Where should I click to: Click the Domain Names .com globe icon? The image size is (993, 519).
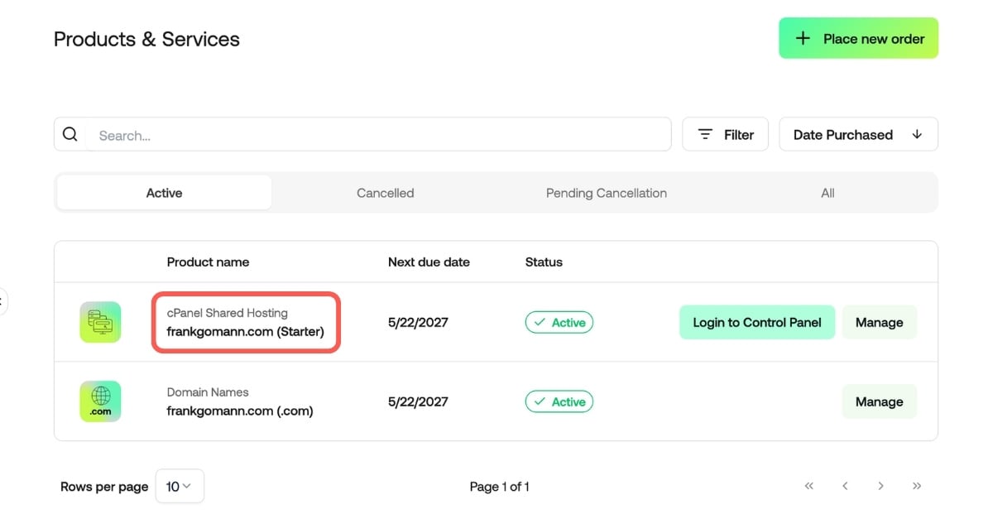pos(100,401)
